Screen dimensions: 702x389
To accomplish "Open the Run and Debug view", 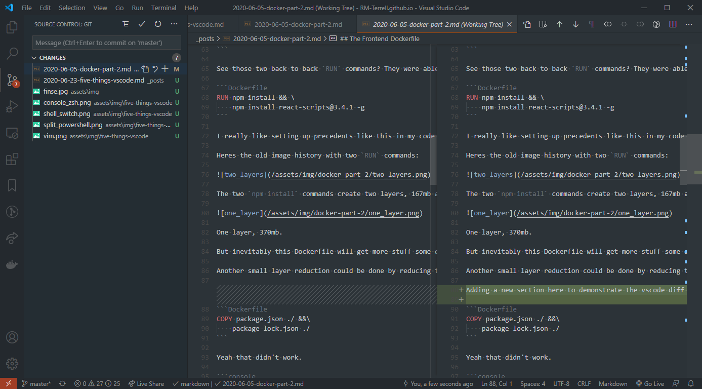I will 12,106.
